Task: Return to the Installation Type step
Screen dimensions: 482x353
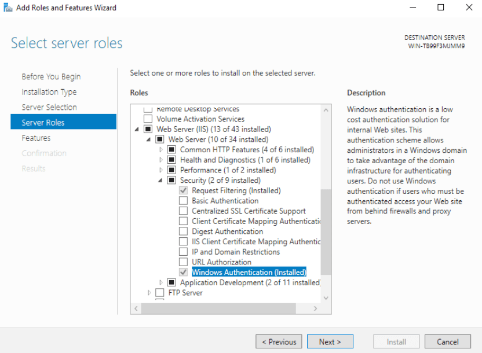Action: (x=49, y=91)
